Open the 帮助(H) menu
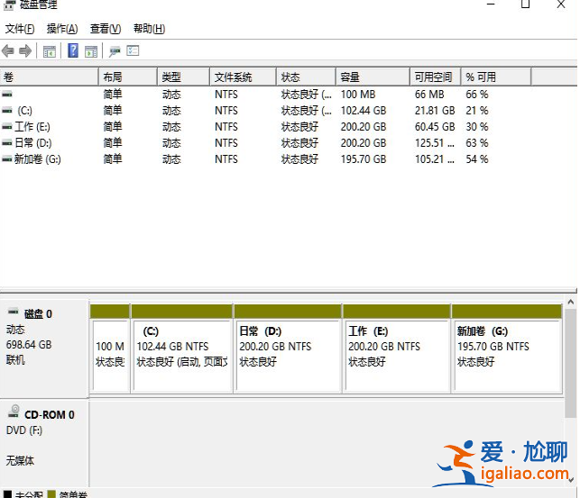This screenshot has width=580, height=498. tap(149, 29)
